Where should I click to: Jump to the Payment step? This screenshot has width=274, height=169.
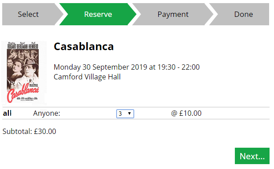173,14
